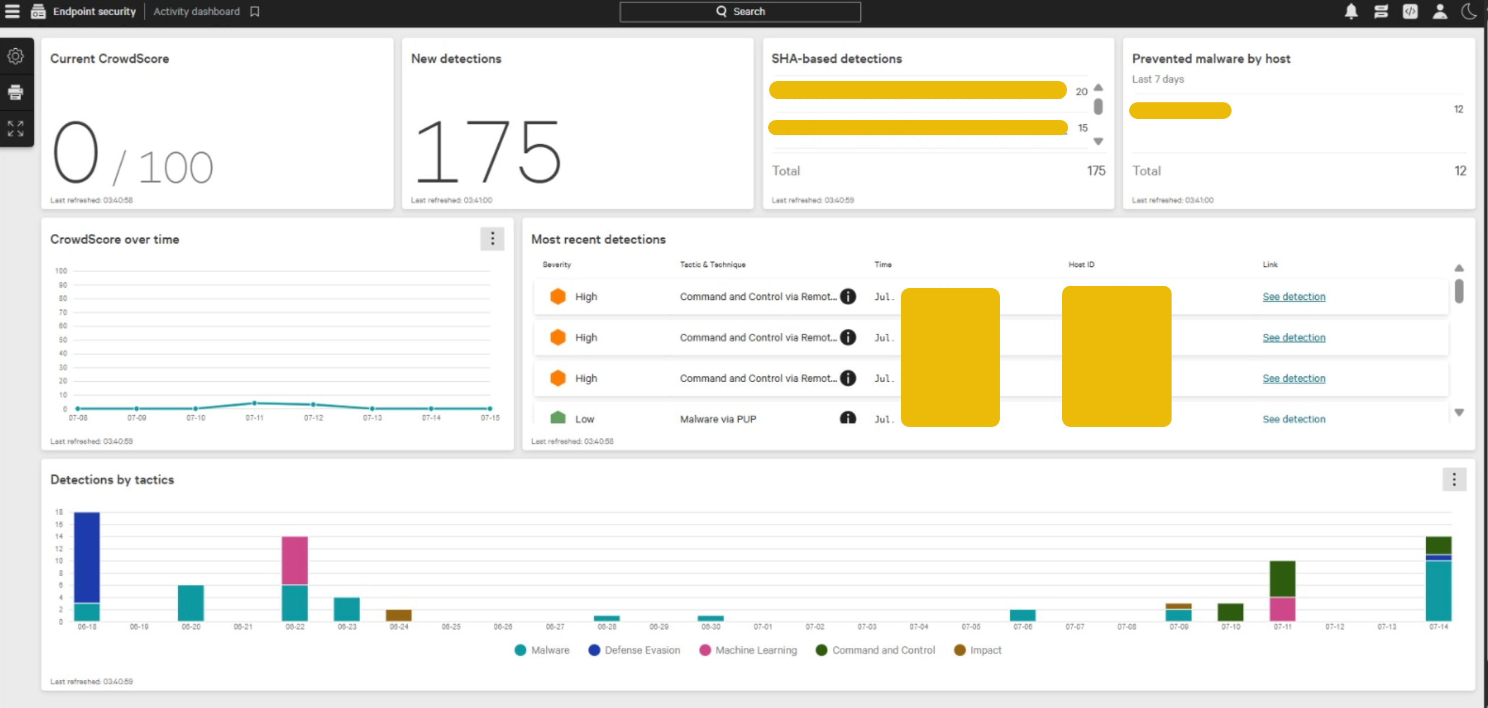Open the messages icon in the top bar
The height and width of the screenshot is (708, 1488).
tap(1380, 11)
